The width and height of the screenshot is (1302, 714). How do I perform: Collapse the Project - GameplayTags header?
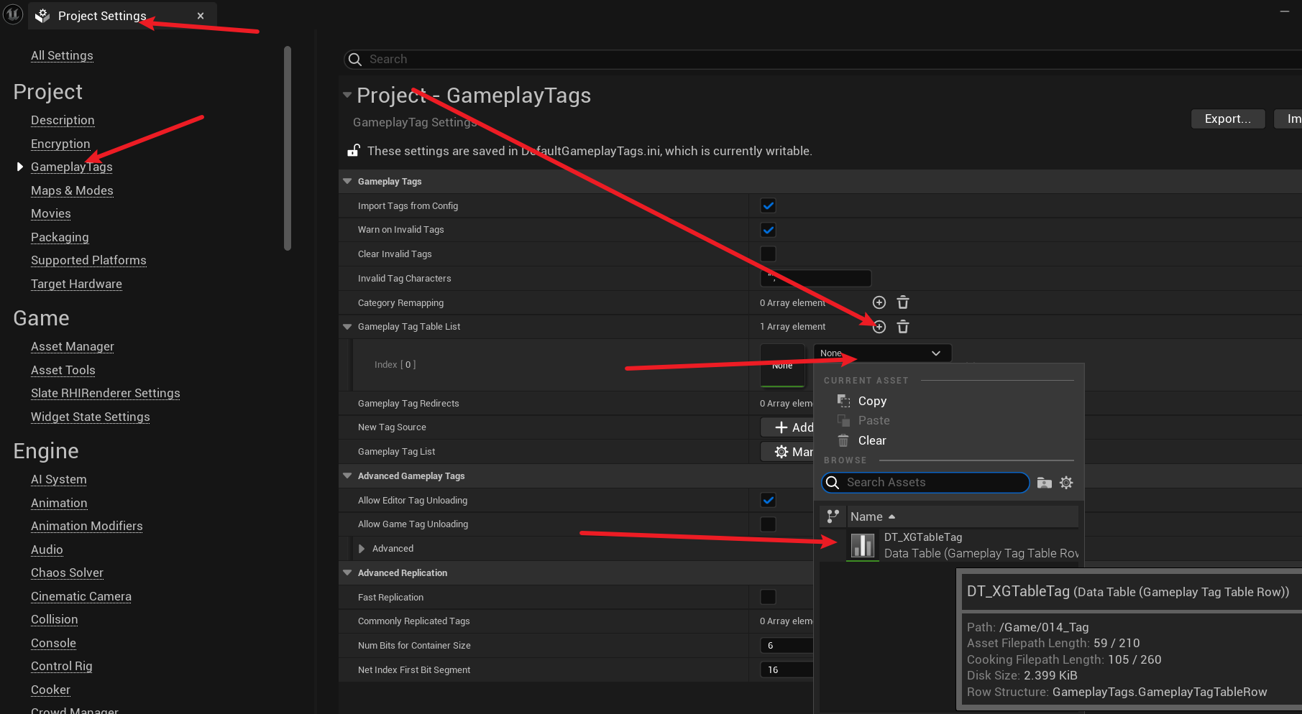pos(347,95)
